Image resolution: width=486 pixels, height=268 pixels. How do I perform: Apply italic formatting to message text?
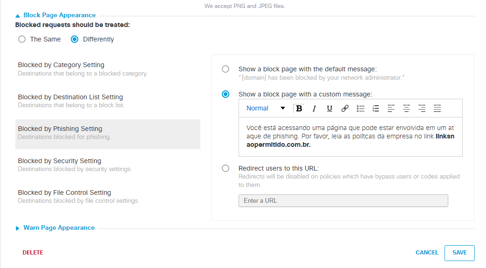click(314, 109)
